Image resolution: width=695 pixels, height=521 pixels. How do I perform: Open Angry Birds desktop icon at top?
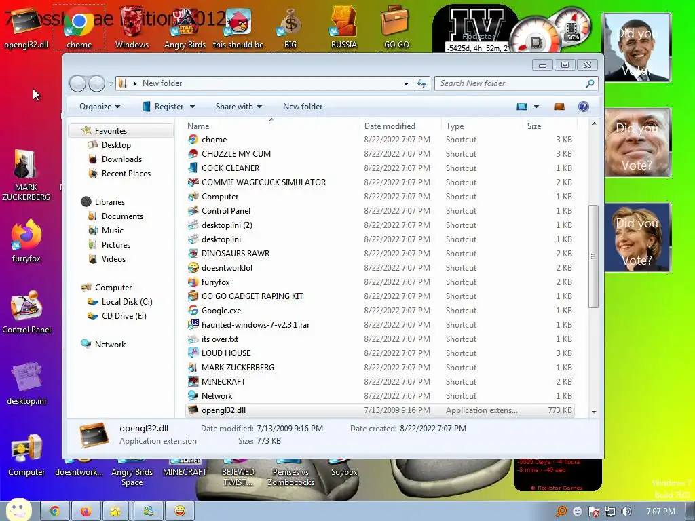click(185, 28)
